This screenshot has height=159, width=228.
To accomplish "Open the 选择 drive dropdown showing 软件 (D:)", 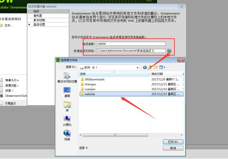I will click(109, 67).
